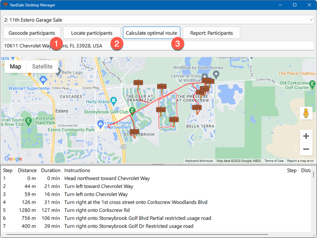Click the WildBlue by Pulte Homes pin
Viewport: 317px width, 238px height.
[216, 74]
